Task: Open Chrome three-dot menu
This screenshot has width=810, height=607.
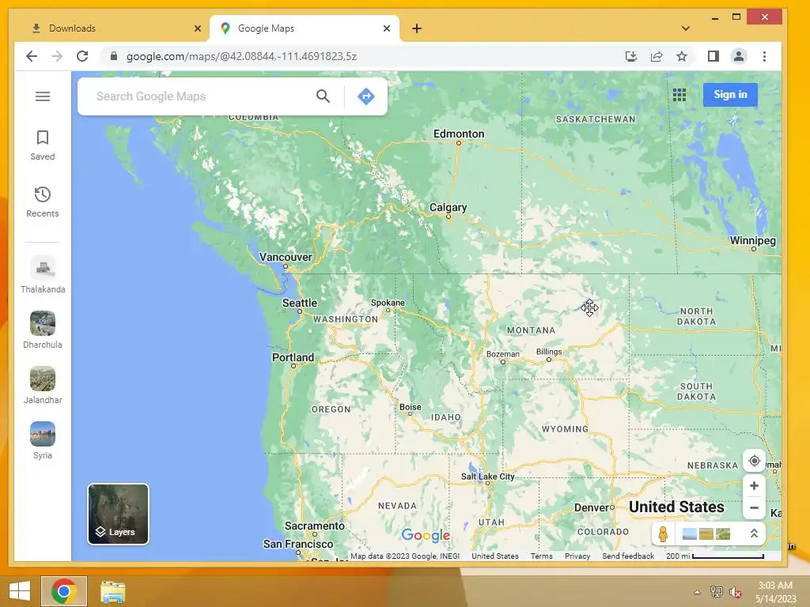Action: [765, 56]
